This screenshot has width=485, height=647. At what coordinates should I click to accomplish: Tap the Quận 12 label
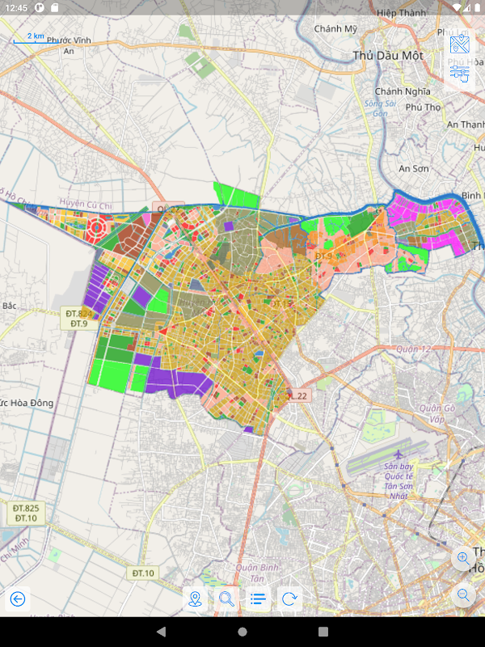tap(414, 349)
